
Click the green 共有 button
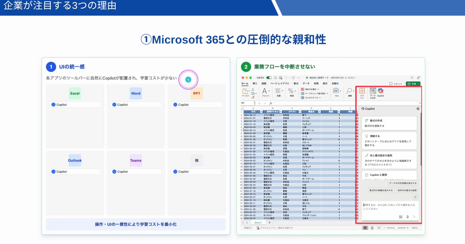tap(413, 84)
